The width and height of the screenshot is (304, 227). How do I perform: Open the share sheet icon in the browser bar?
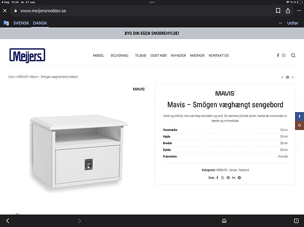288,11
